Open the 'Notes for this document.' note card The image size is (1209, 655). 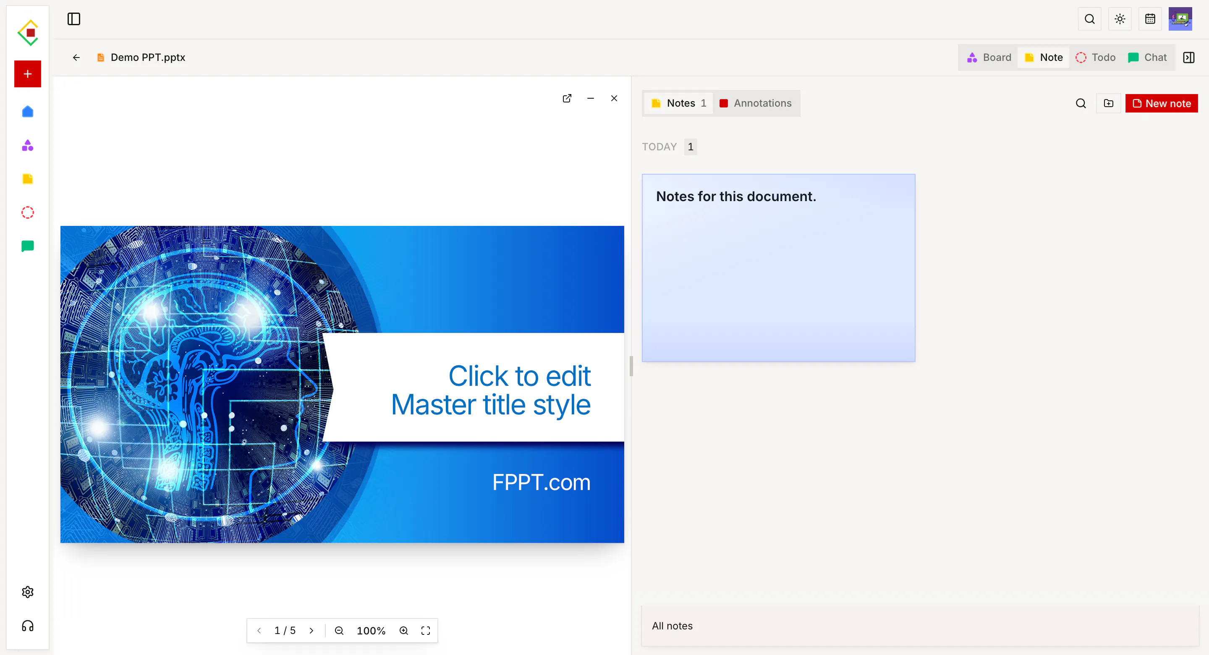click(778, 267)
